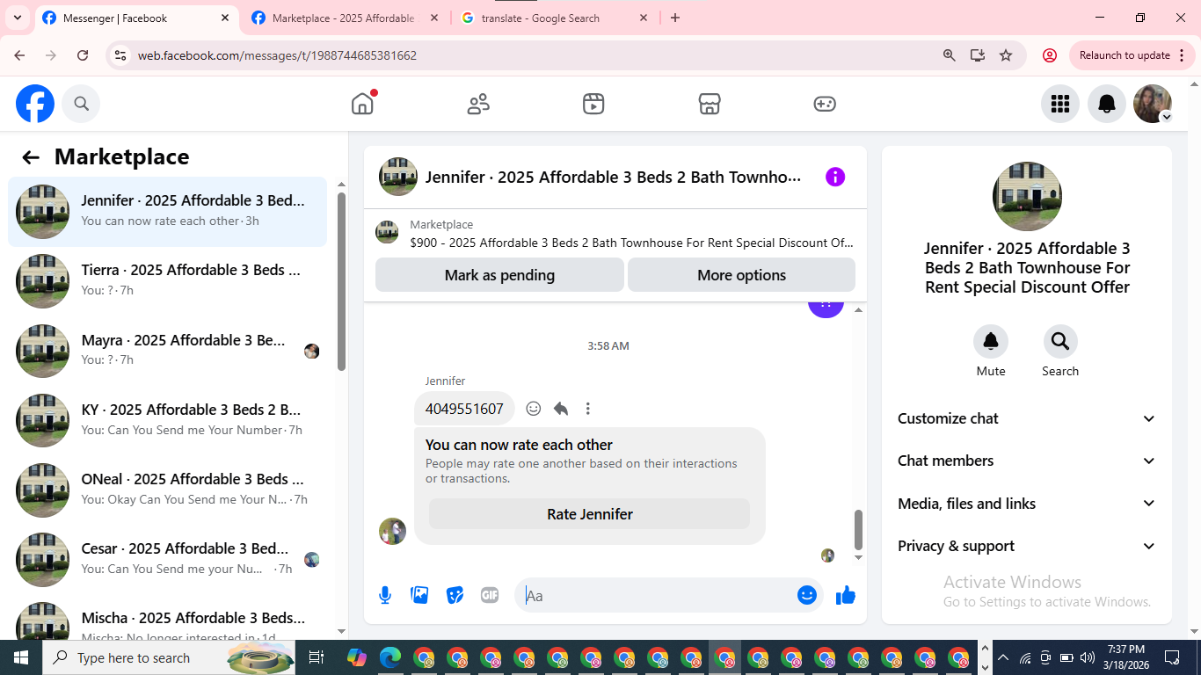Open the ONeal conversation

(x=167, y=490)
